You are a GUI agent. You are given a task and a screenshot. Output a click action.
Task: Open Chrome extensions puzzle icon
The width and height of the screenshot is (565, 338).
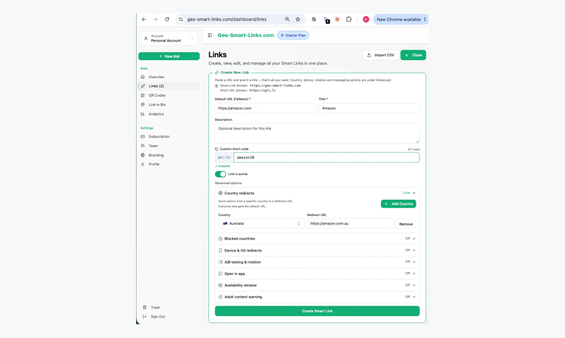[349, 19]
